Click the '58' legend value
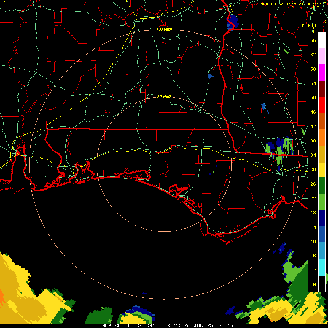The width and height of the screenshot is (328, 328). point(313,69)
